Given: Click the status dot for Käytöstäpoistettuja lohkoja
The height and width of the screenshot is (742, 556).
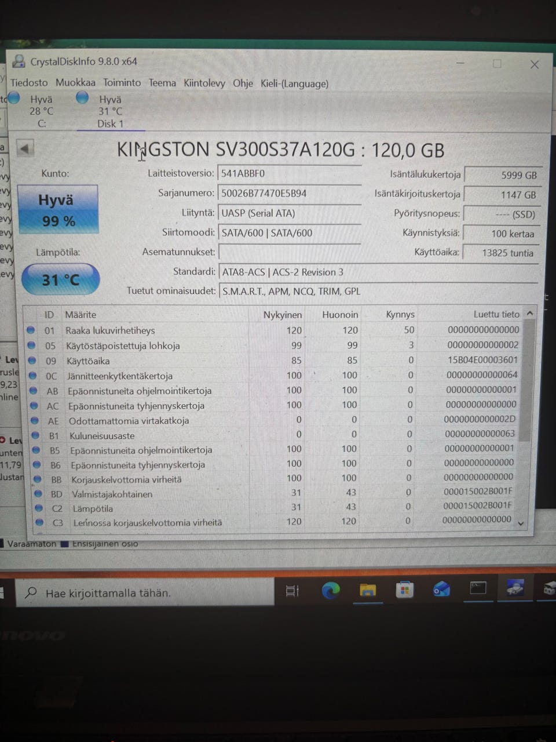Looking at the screenshot, I should pos(31,345).
